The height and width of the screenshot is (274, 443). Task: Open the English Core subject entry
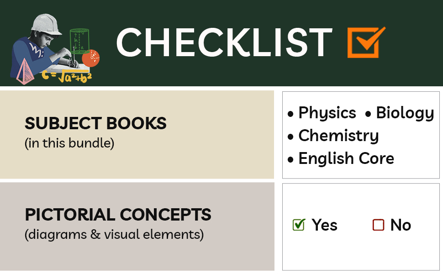click(346, 158)
